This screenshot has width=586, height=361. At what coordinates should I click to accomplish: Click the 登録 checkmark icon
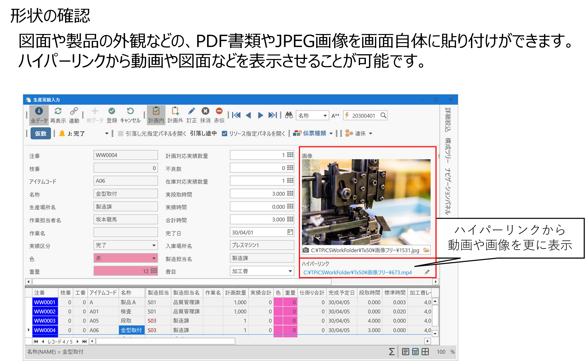112,111
